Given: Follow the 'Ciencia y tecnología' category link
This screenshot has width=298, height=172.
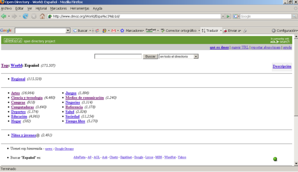Looking at the screenshot, I should pos(27,98).
